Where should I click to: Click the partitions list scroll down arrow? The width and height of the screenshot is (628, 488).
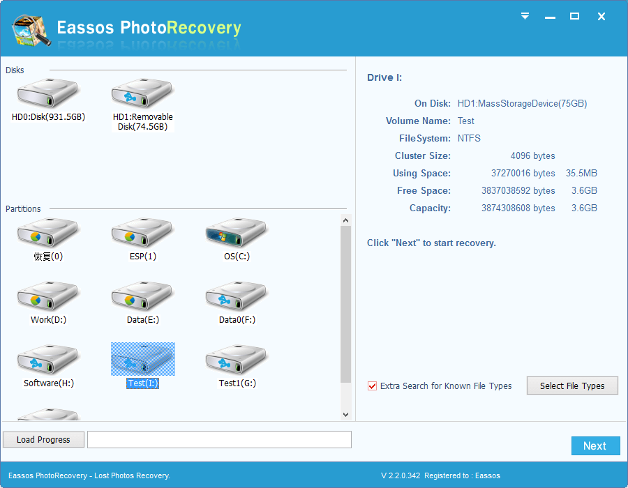[x=346, y=415]
